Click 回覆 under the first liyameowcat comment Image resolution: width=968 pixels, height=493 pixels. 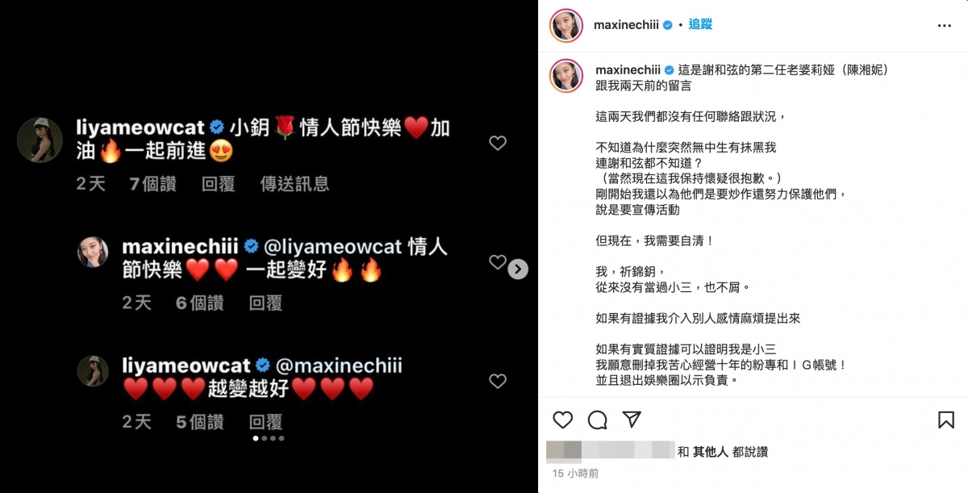coord(218,184)
